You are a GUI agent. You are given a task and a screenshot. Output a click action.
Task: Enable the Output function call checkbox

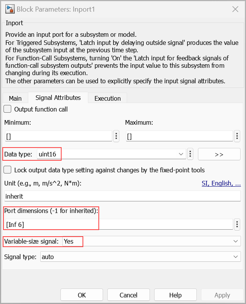click(x=7, y=109)
